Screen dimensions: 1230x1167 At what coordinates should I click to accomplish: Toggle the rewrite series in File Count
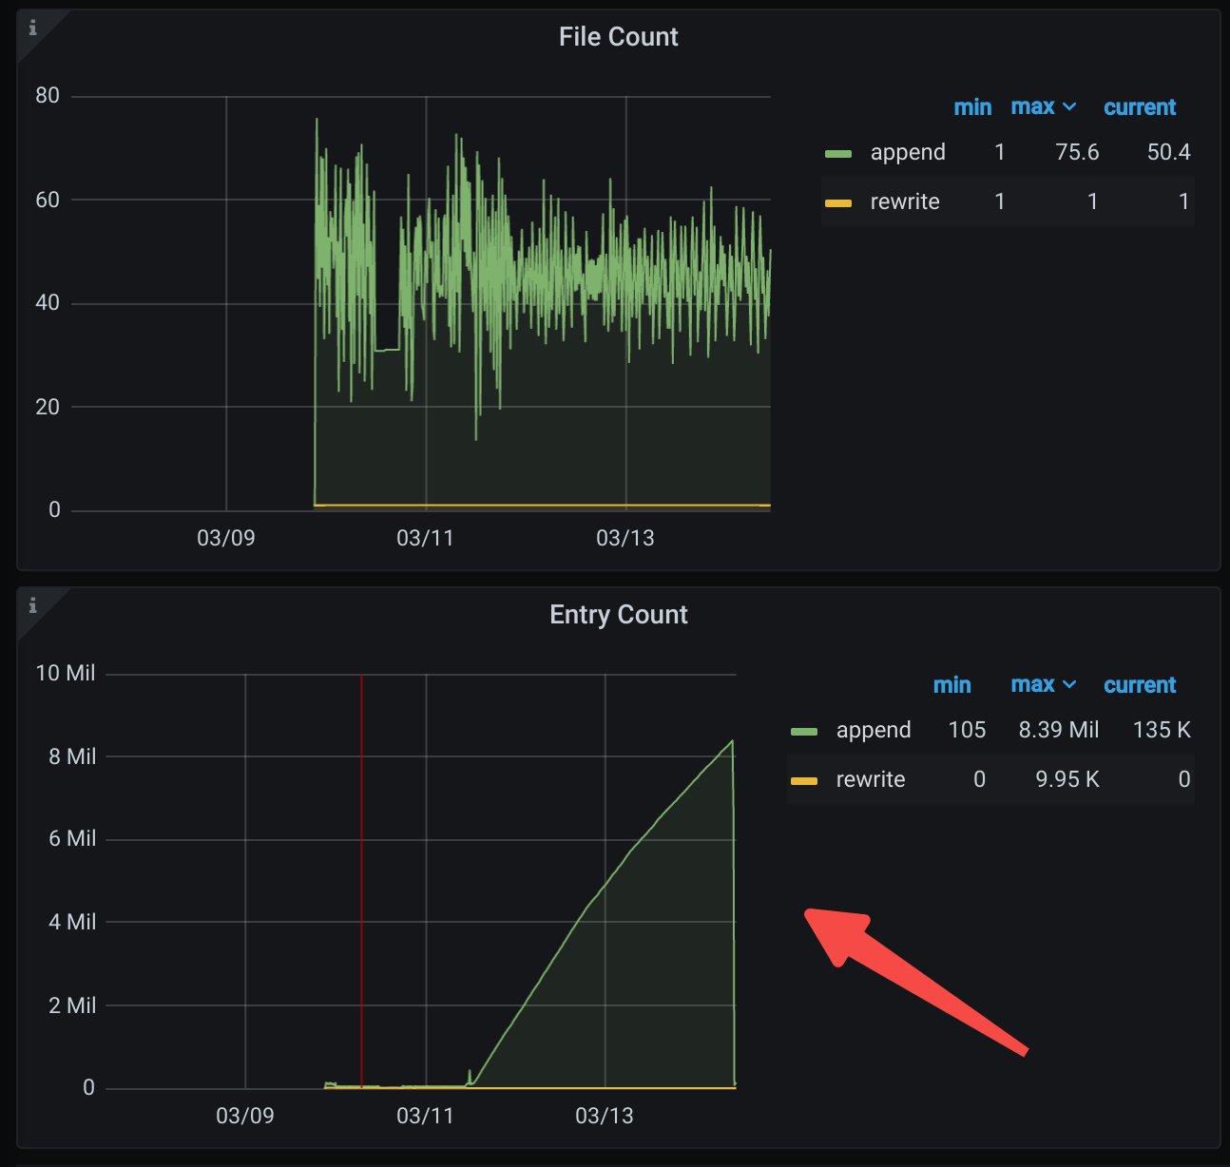tap(905, 201)
